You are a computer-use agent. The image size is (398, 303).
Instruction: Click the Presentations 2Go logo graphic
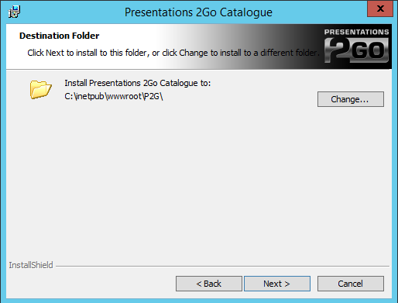click(x=356, y=46)
